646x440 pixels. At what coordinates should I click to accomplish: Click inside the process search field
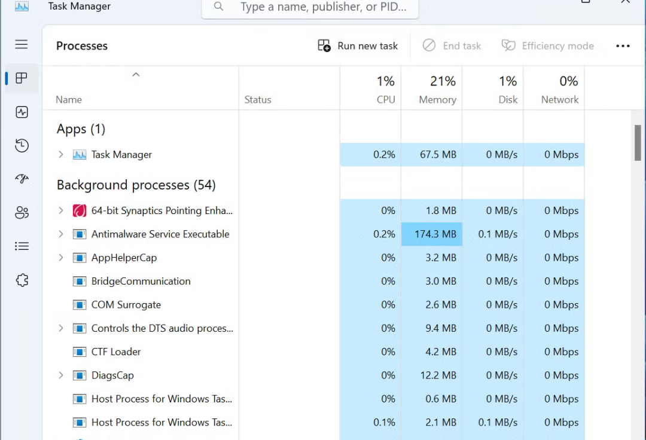(x=311, y=7)
